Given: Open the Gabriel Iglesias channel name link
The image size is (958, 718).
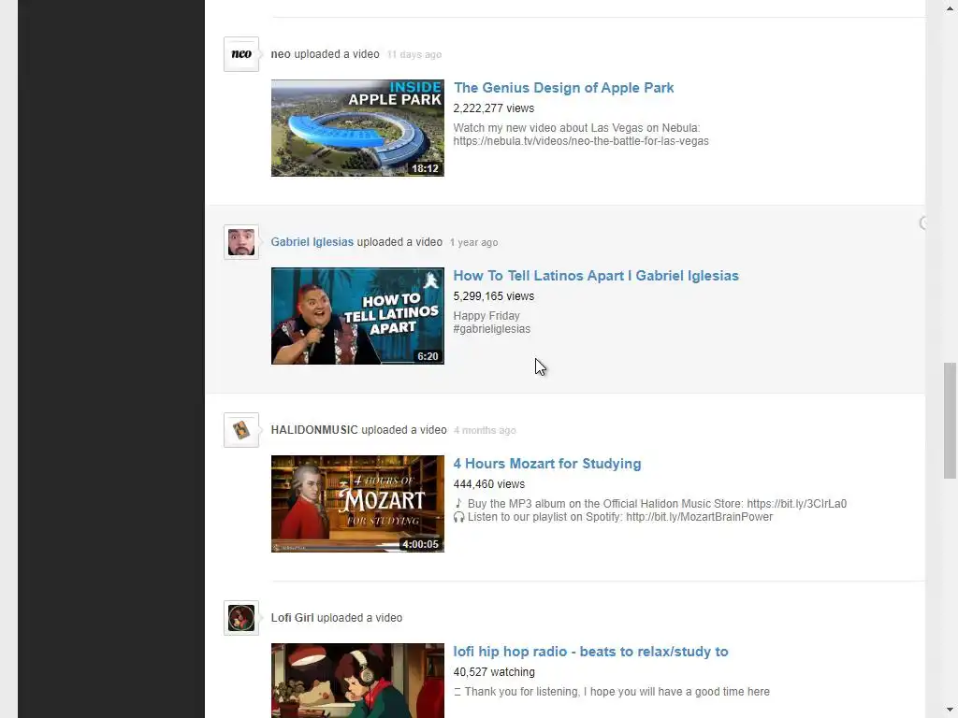Looking at the screenshot, I should click(x=312, y=242).
